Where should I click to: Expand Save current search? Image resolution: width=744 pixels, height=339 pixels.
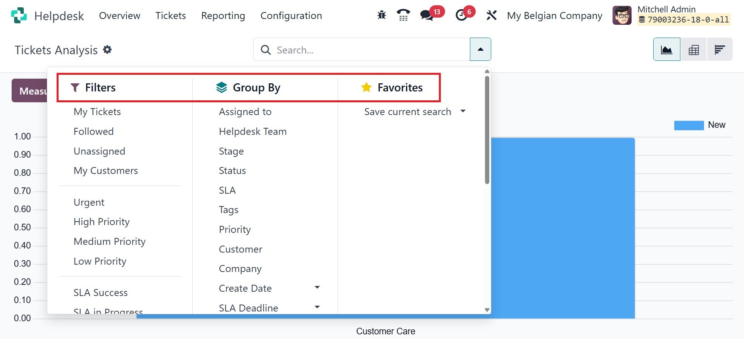[463, 112]
